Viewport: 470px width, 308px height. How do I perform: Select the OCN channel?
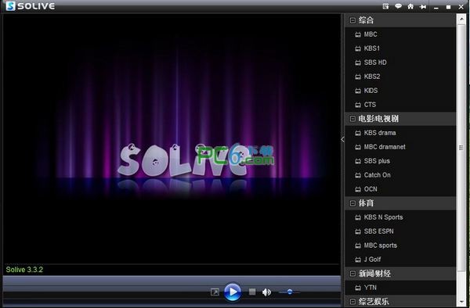click(x=400, y=189)
